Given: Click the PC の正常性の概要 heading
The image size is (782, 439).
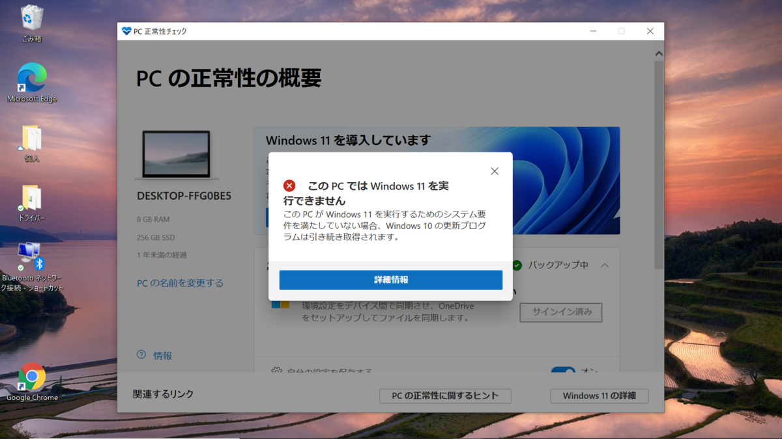Looking at the screenshot, I should [229, 79].
